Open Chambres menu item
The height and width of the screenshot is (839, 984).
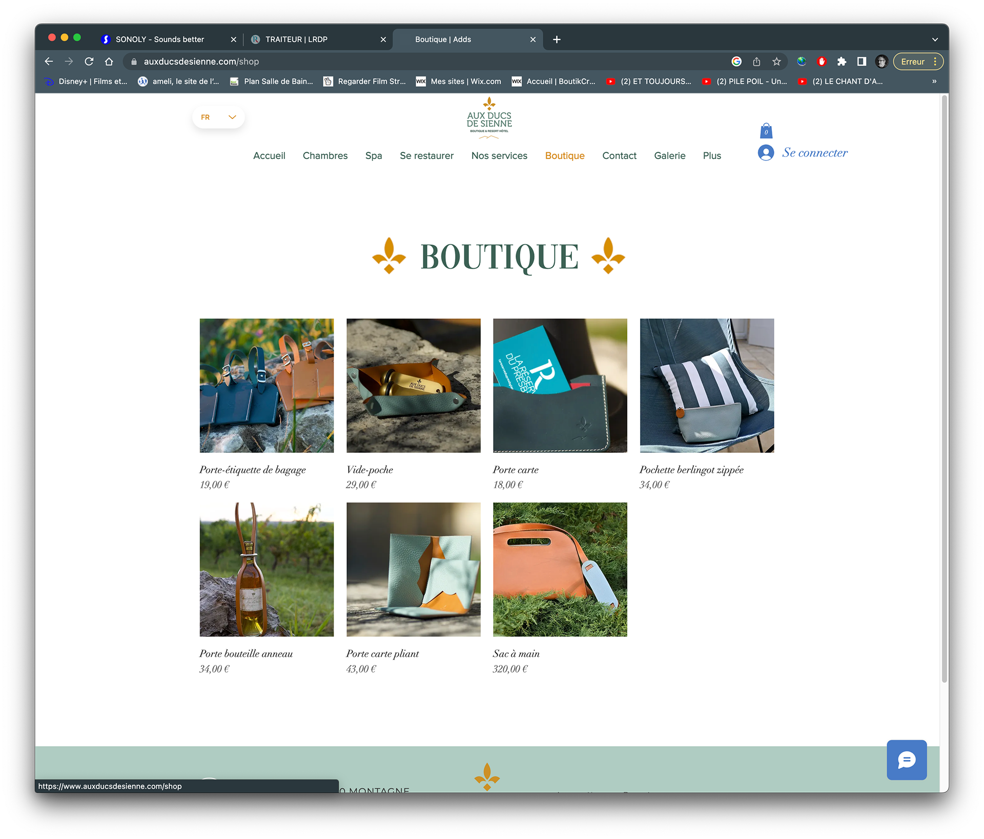coord(325,156)
